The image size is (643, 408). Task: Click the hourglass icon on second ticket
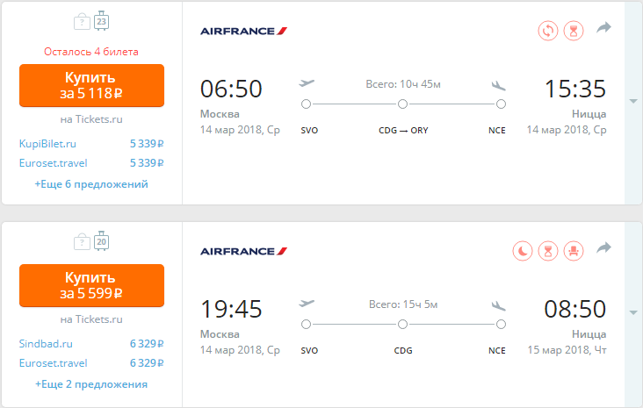(548, 251)
